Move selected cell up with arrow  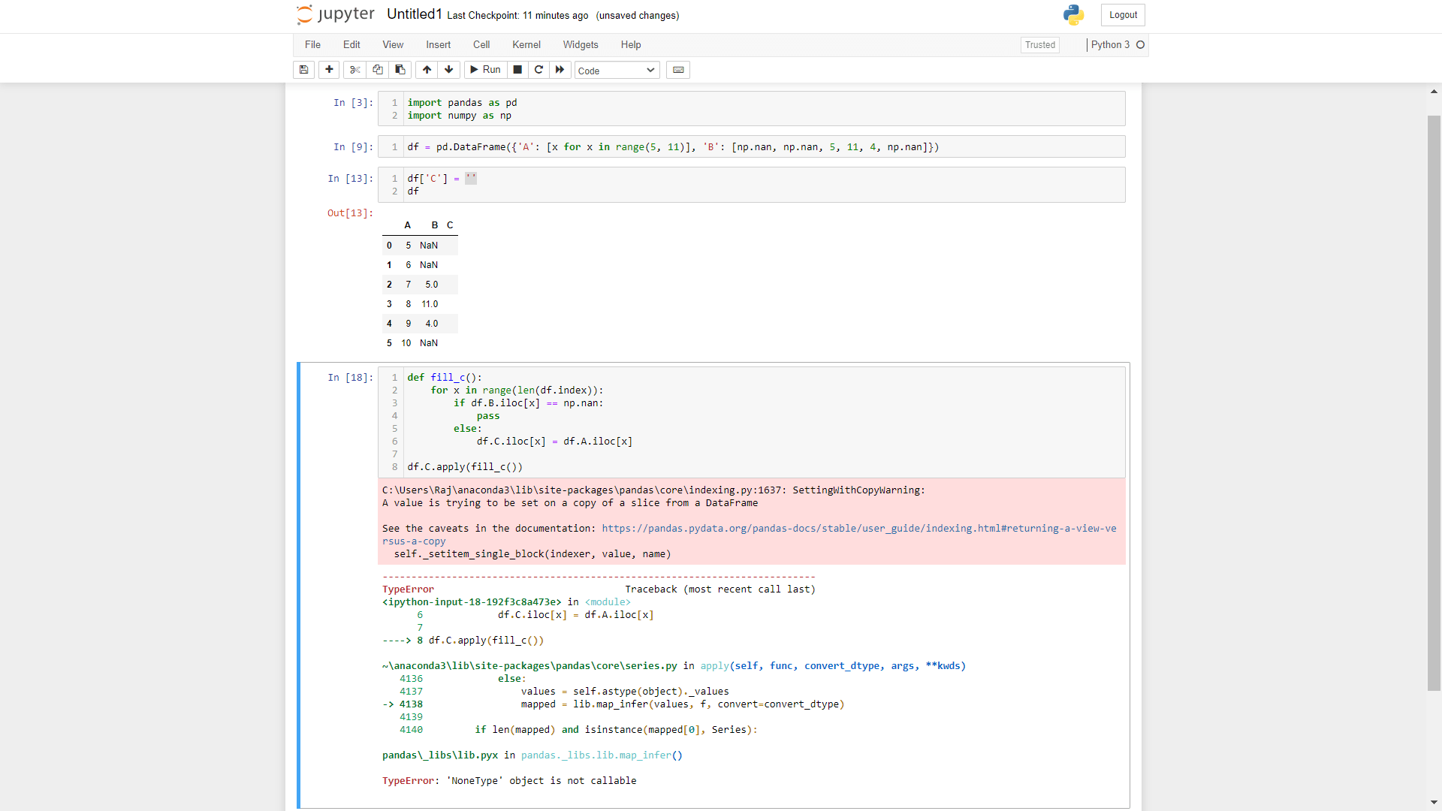pyautogui.click(x=427, y=70)
